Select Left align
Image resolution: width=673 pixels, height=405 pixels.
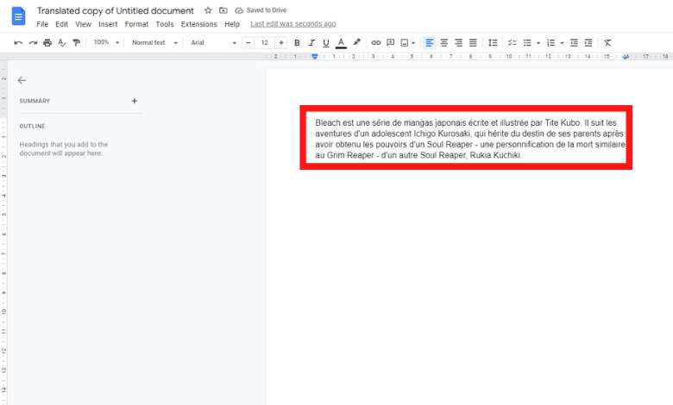click(429, 43)
